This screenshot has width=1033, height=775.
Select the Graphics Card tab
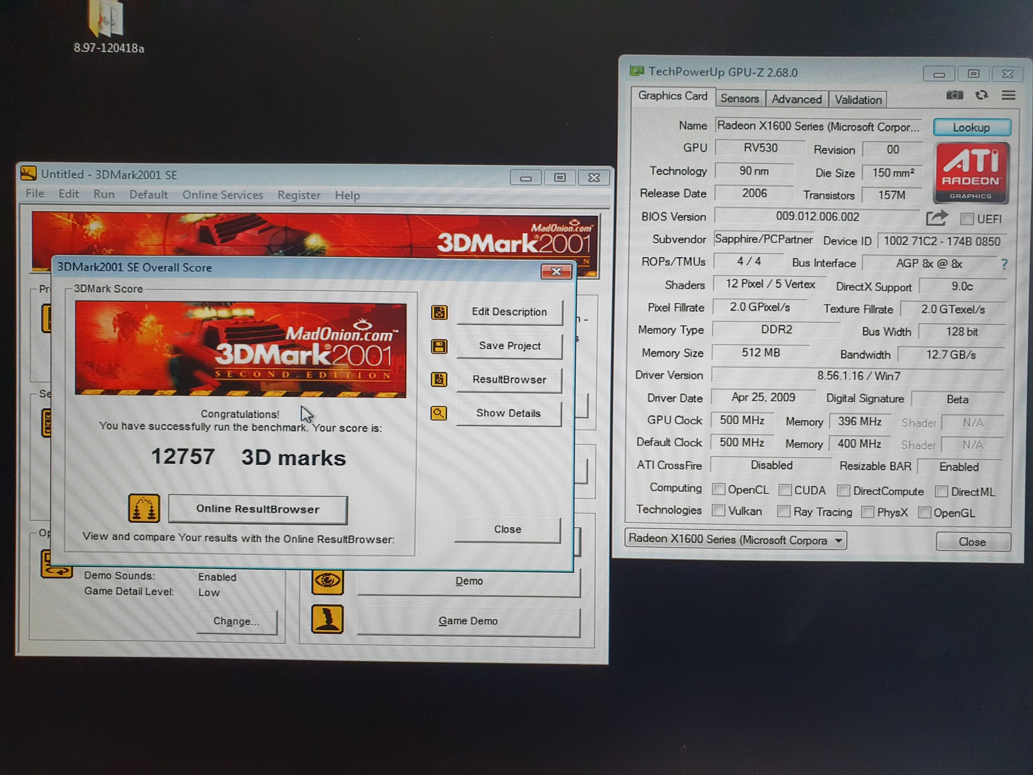pyautogui.click(x=673, y=96)
